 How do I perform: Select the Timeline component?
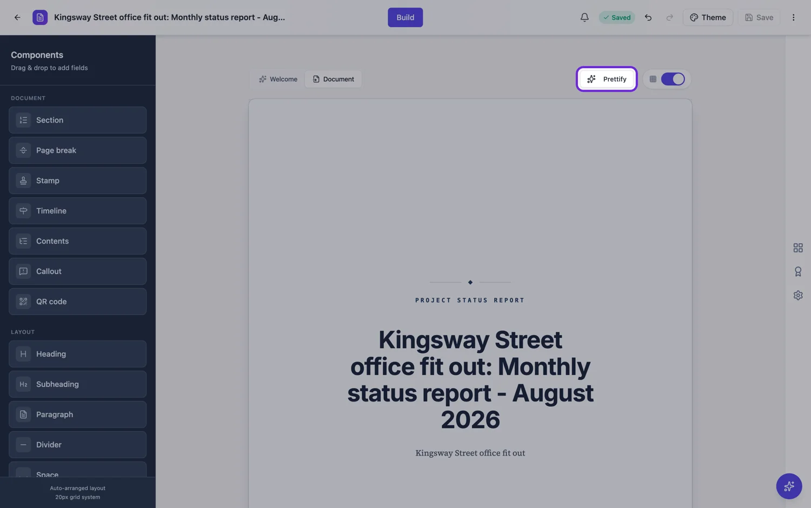pyautogui.click(x=77, y=211)
